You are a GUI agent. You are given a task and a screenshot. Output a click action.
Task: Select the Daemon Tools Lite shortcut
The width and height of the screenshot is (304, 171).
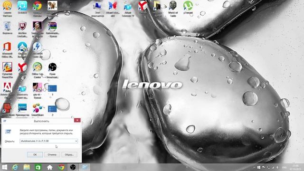point(37,50)
